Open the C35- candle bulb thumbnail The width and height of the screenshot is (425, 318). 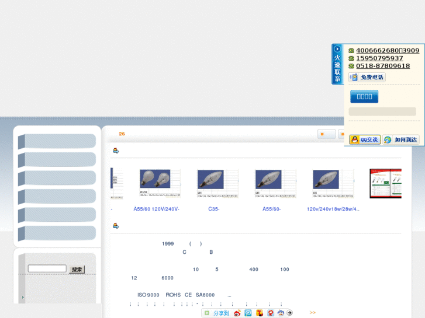point(217,183)
